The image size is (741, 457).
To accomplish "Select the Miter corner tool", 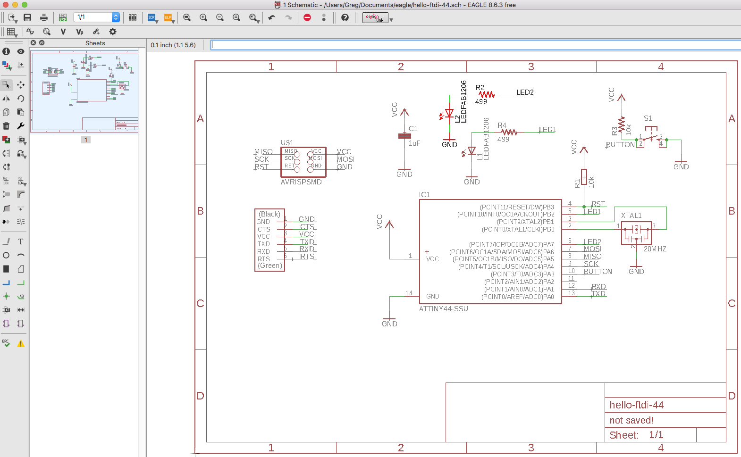I will (x=20, y=194).
